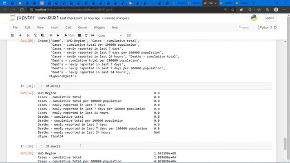Select the In [32] cell prompt
290x163 pixels.
[x=28, y=86]
